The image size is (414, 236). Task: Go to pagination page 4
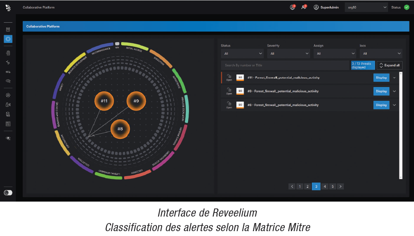[325, 187]
